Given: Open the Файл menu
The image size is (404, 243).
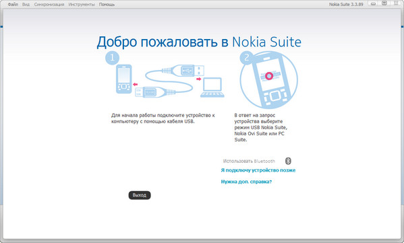Looking at the screenshot, I should (x=13, y=4).
